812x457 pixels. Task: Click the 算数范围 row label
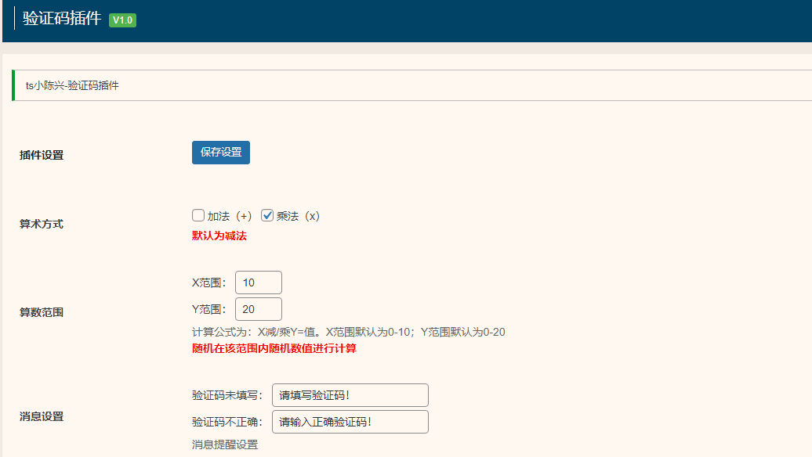(42, 312)
